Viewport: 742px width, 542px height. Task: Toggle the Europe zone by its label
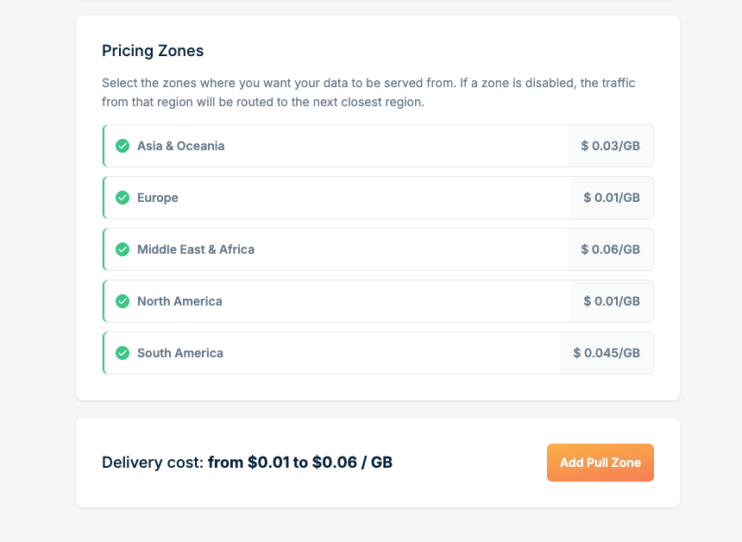(x=158, y=198)
